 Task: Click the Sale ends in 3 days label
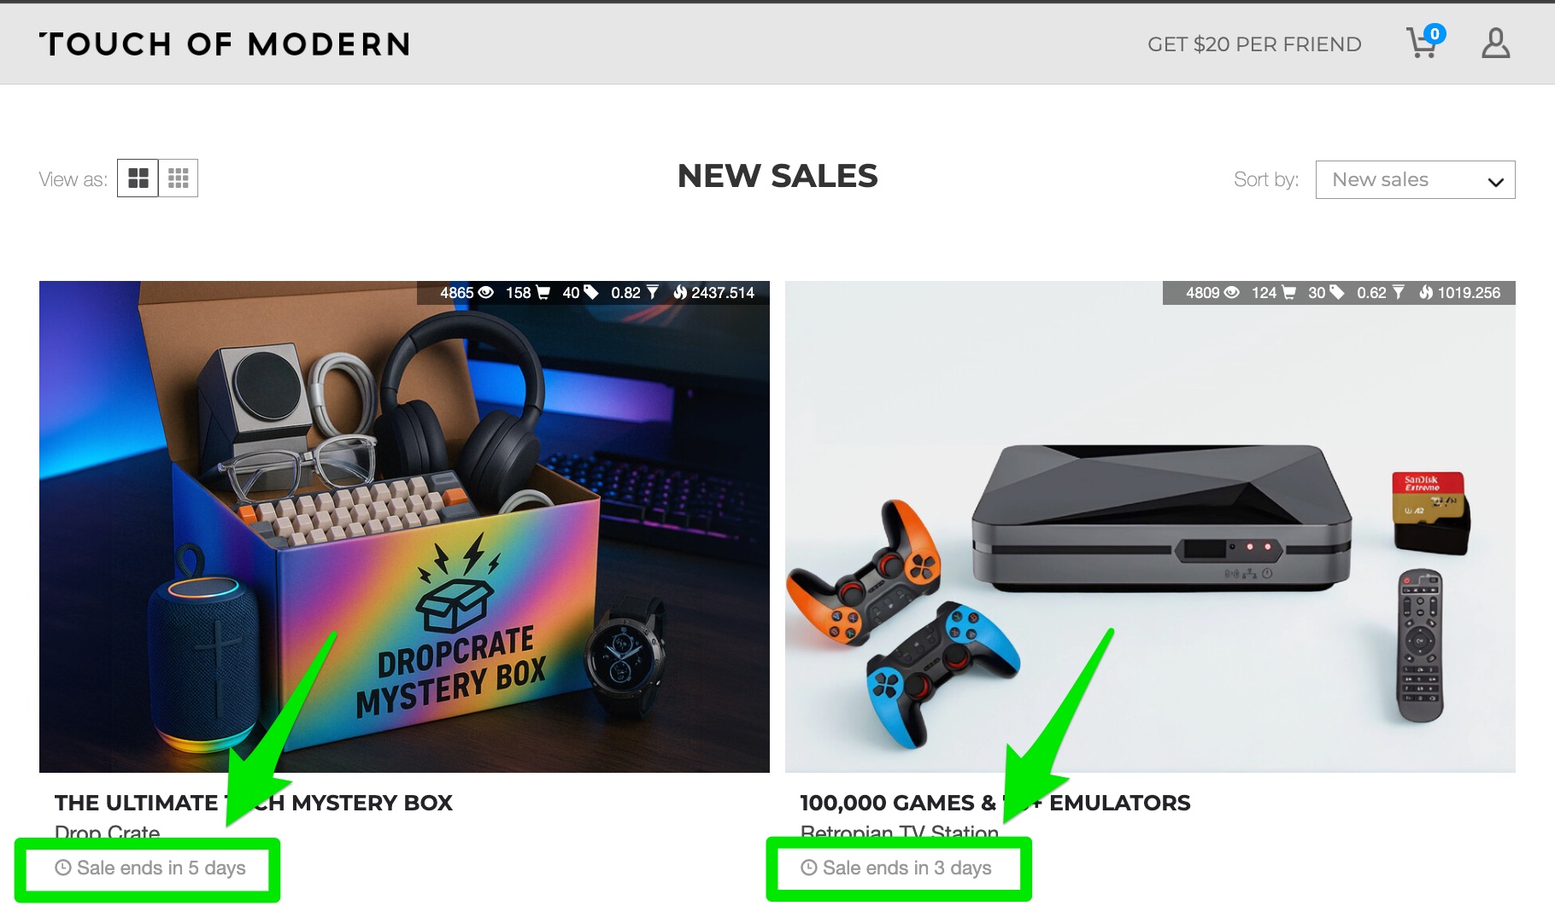click(896, 868)
